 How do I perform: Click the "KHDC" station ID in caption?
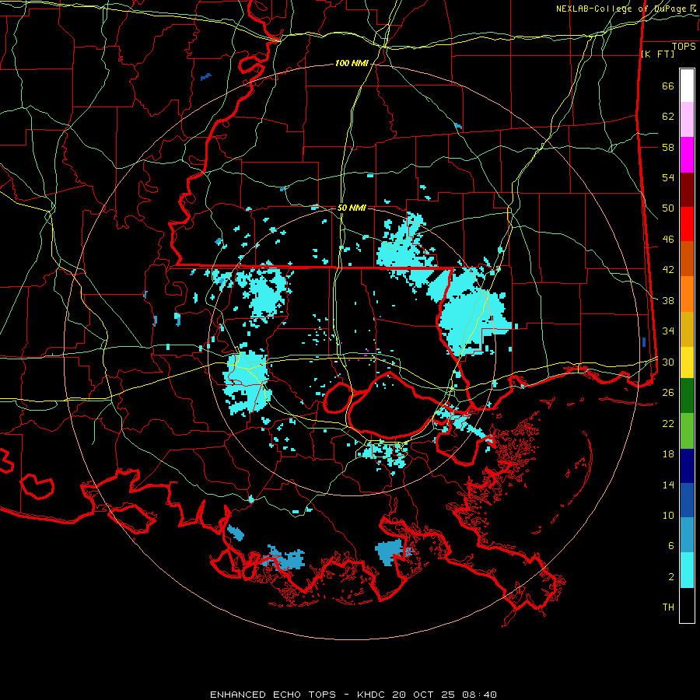[x=373, y=695]
